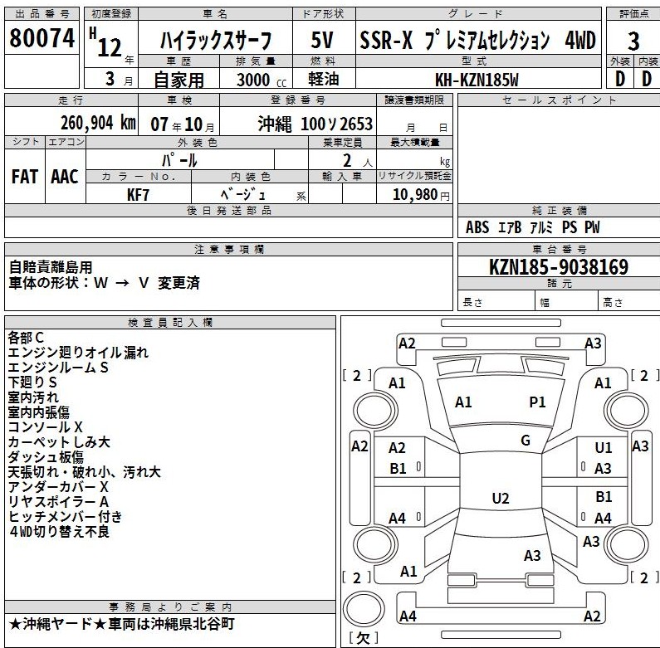Click the overall score value 3

pos(633,41)
